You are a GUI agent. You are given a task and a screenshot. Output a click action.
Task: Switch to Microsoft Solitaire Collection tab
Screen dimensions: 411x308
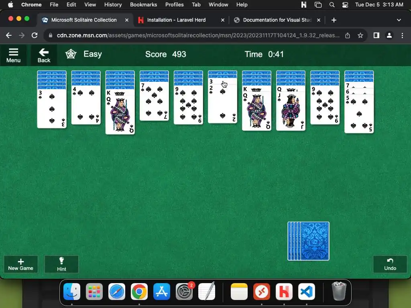[x=84, y=20]
